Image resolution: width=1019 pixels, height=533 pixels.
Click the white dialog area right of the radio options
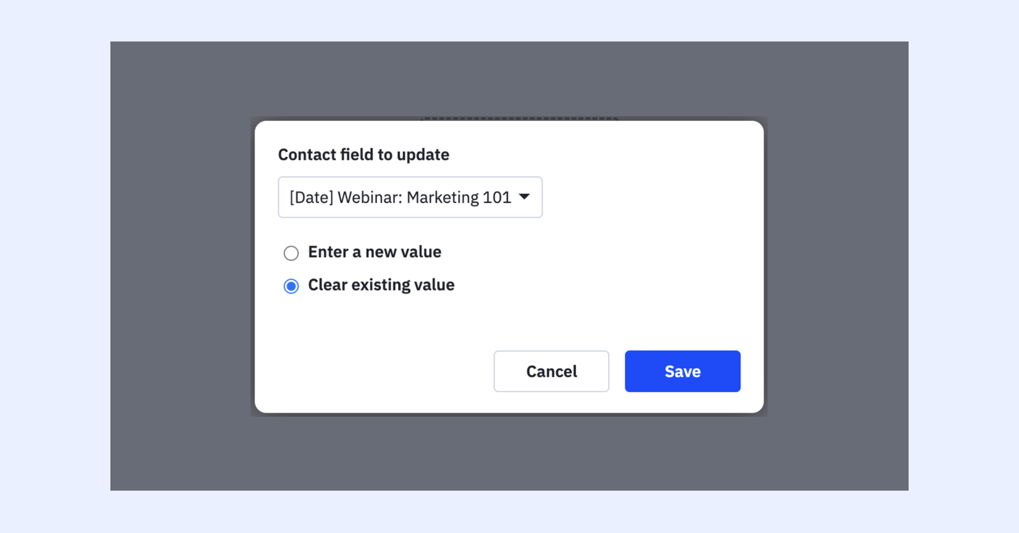coord(605,269)
